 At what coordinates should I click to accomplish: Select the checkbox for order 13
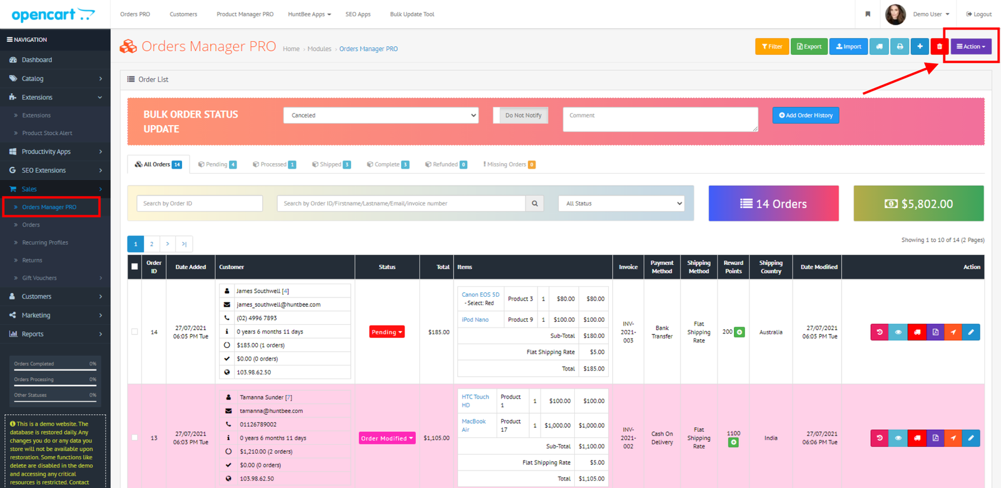[x=135, y=437]
